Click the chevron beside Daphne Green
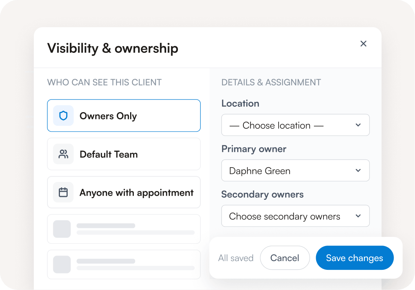The height and width of the screenshot is (290, 415). click(x=358, y=170)
